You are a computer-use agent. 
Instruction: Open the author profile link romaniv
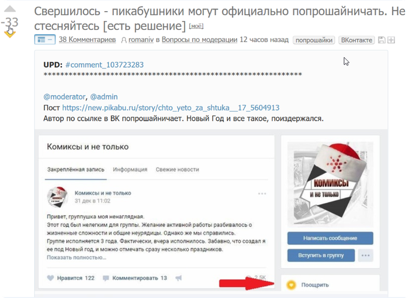[141, 40]
